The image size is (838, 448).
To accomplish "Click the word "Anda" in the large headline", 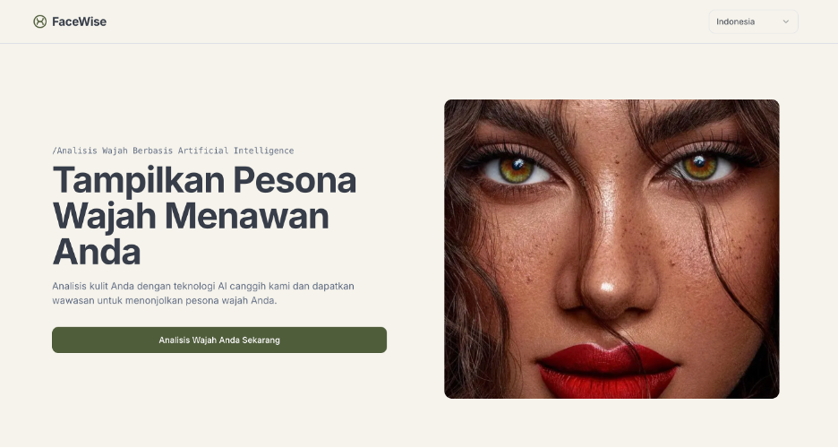I will click(x=97, y=251).
